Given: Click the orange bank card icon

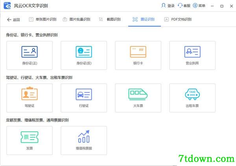Looking at the screenshot, I should coord(138,52).
